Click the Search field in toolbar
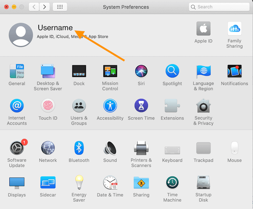 click(x=219, y=7)
